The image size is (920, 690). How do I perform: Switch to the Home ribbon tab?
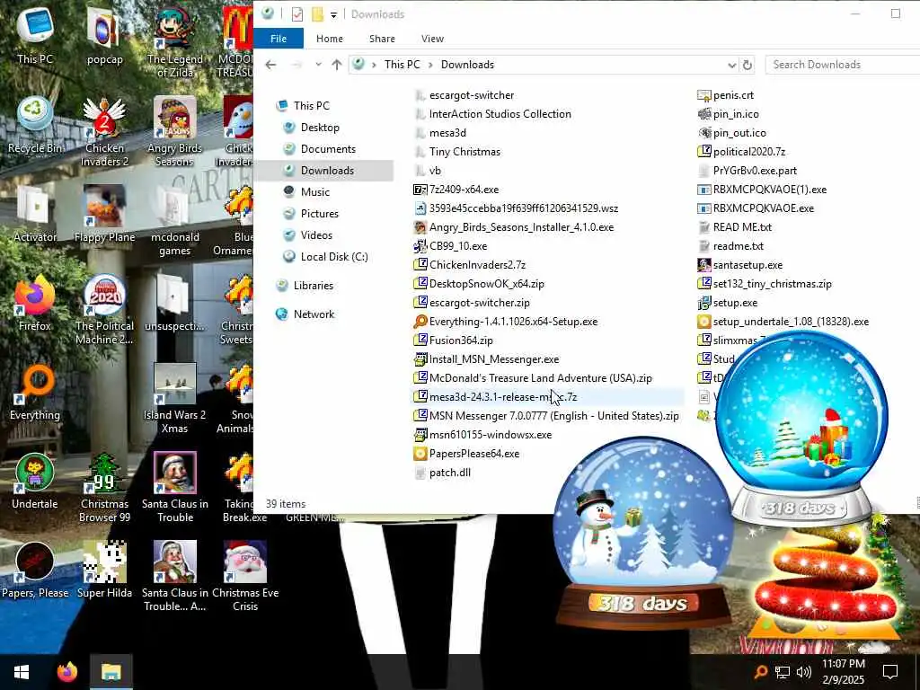329,39
